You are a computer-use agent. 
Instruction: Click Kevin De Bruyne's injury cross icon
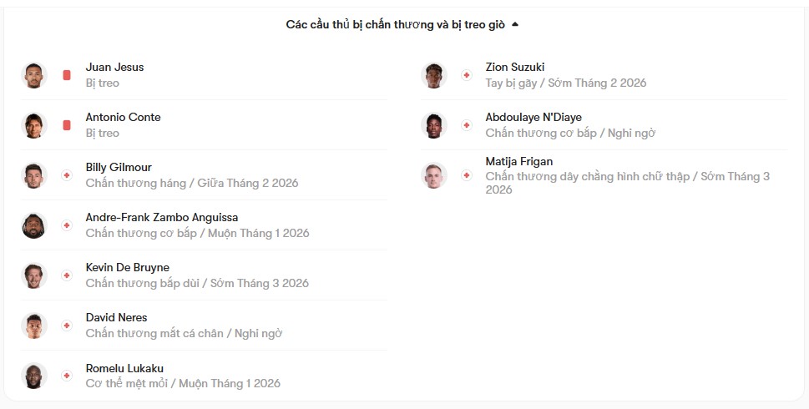tap(67, 275)
